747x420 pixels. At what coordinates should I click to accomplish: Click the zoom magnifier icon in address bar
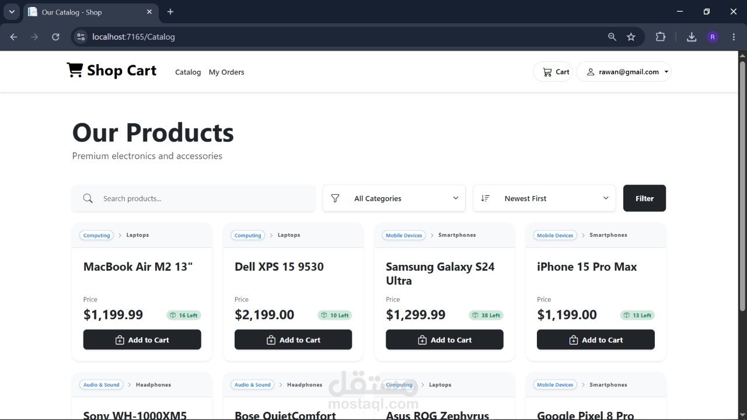click(x=612, y=37)
